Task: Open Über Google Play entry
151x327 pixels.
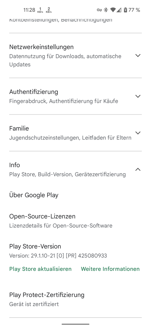Action: coord(76,195)
